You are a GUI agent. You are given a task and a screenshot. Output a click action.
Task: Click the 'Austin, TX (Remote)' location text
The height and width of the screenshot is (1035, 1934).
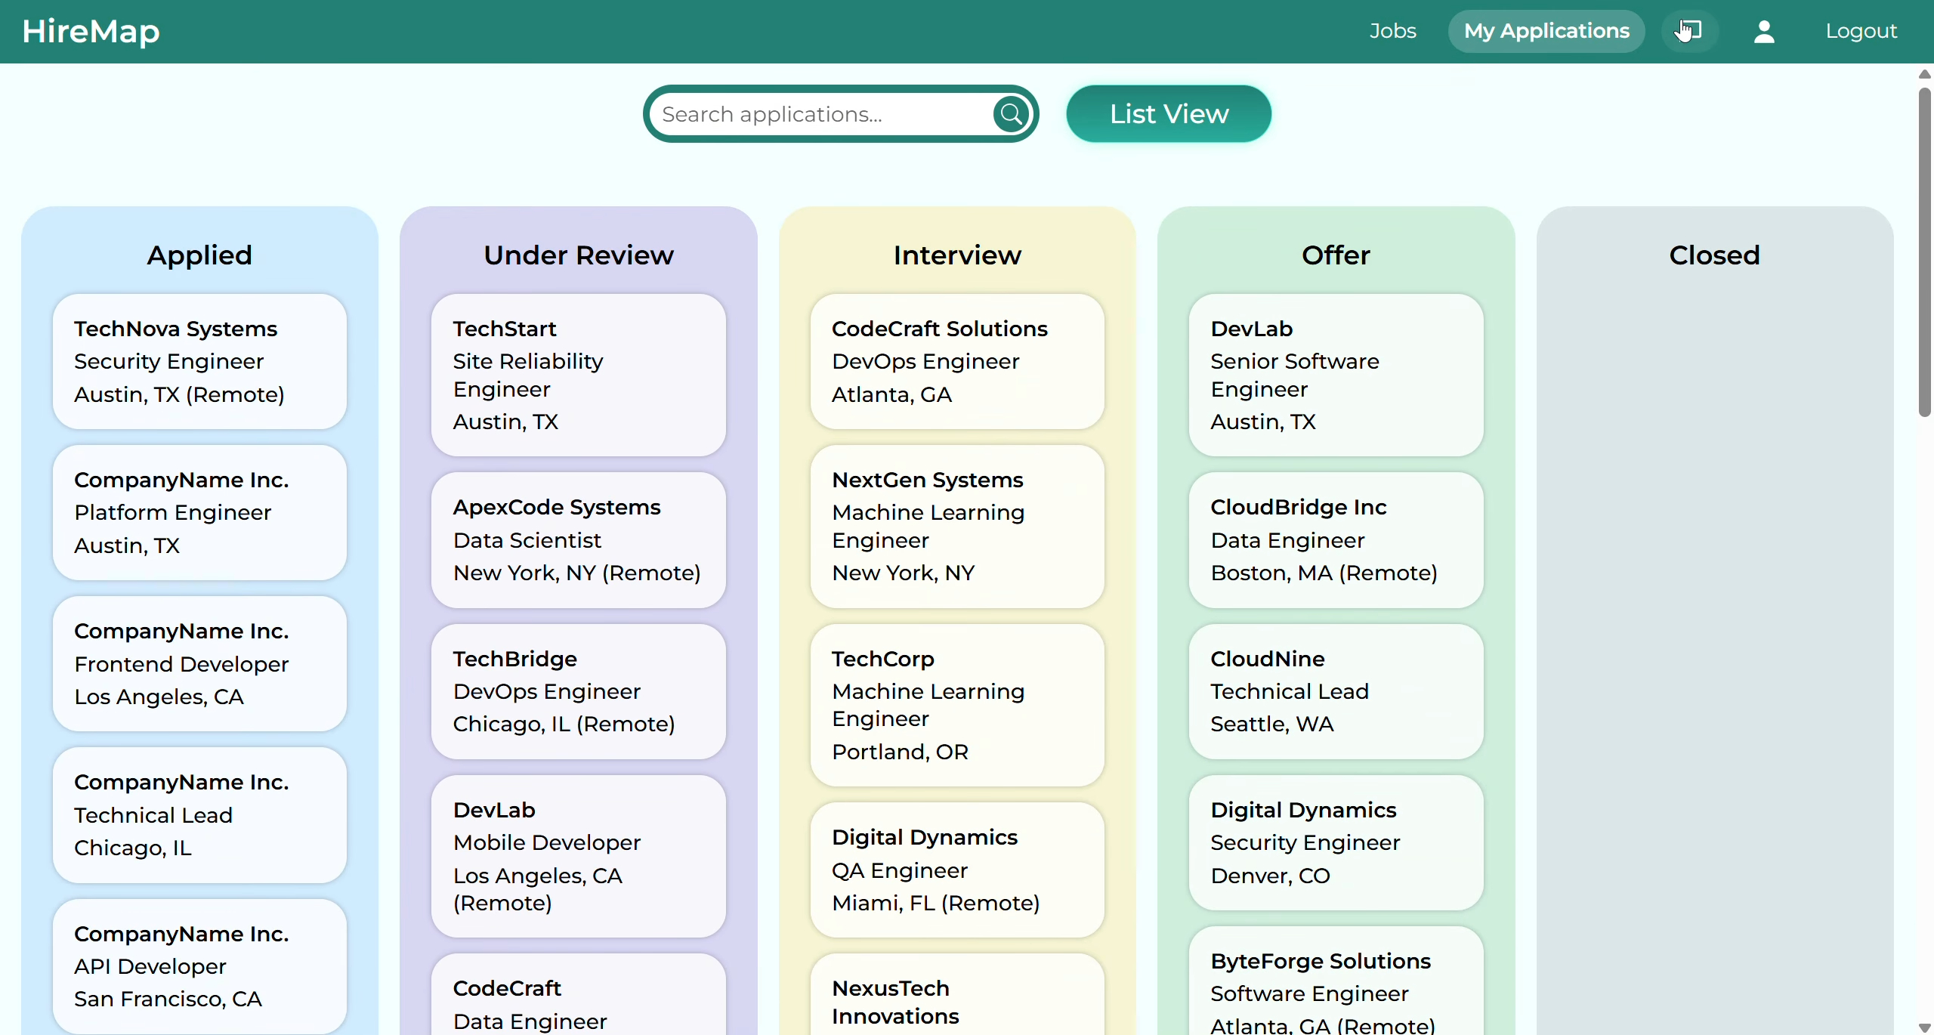(179, 394)
